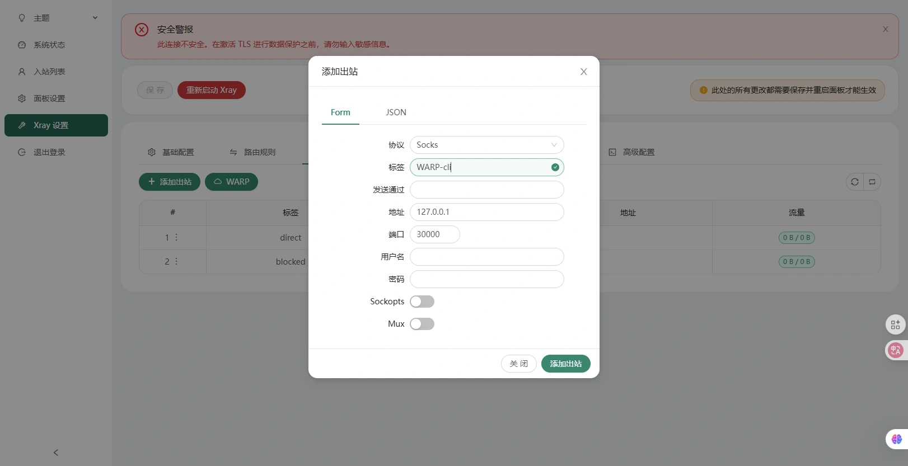Switch to the JSON tab
This screenshot has height=466, width=908.
click(396, 112)
